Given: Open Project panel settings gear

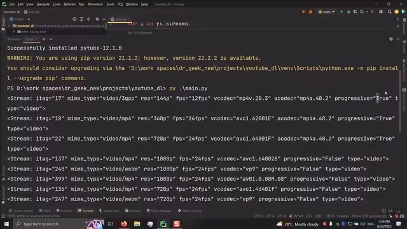Looking at the screenshot, I should 97,19.
